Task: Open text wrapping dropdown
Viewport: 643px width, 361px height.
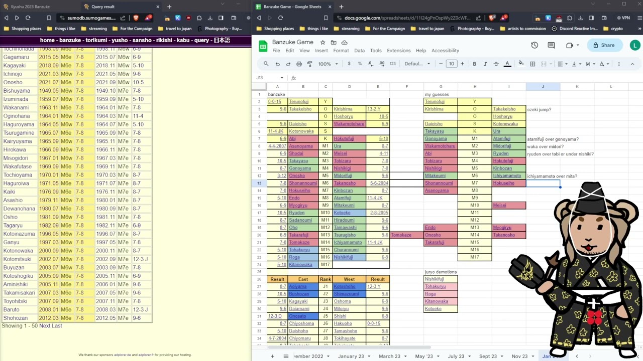Action: point(590,64)
